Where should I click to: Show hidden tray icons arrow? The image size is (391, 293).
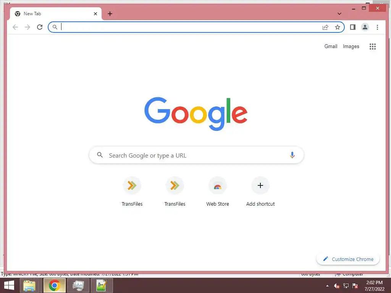327,286
